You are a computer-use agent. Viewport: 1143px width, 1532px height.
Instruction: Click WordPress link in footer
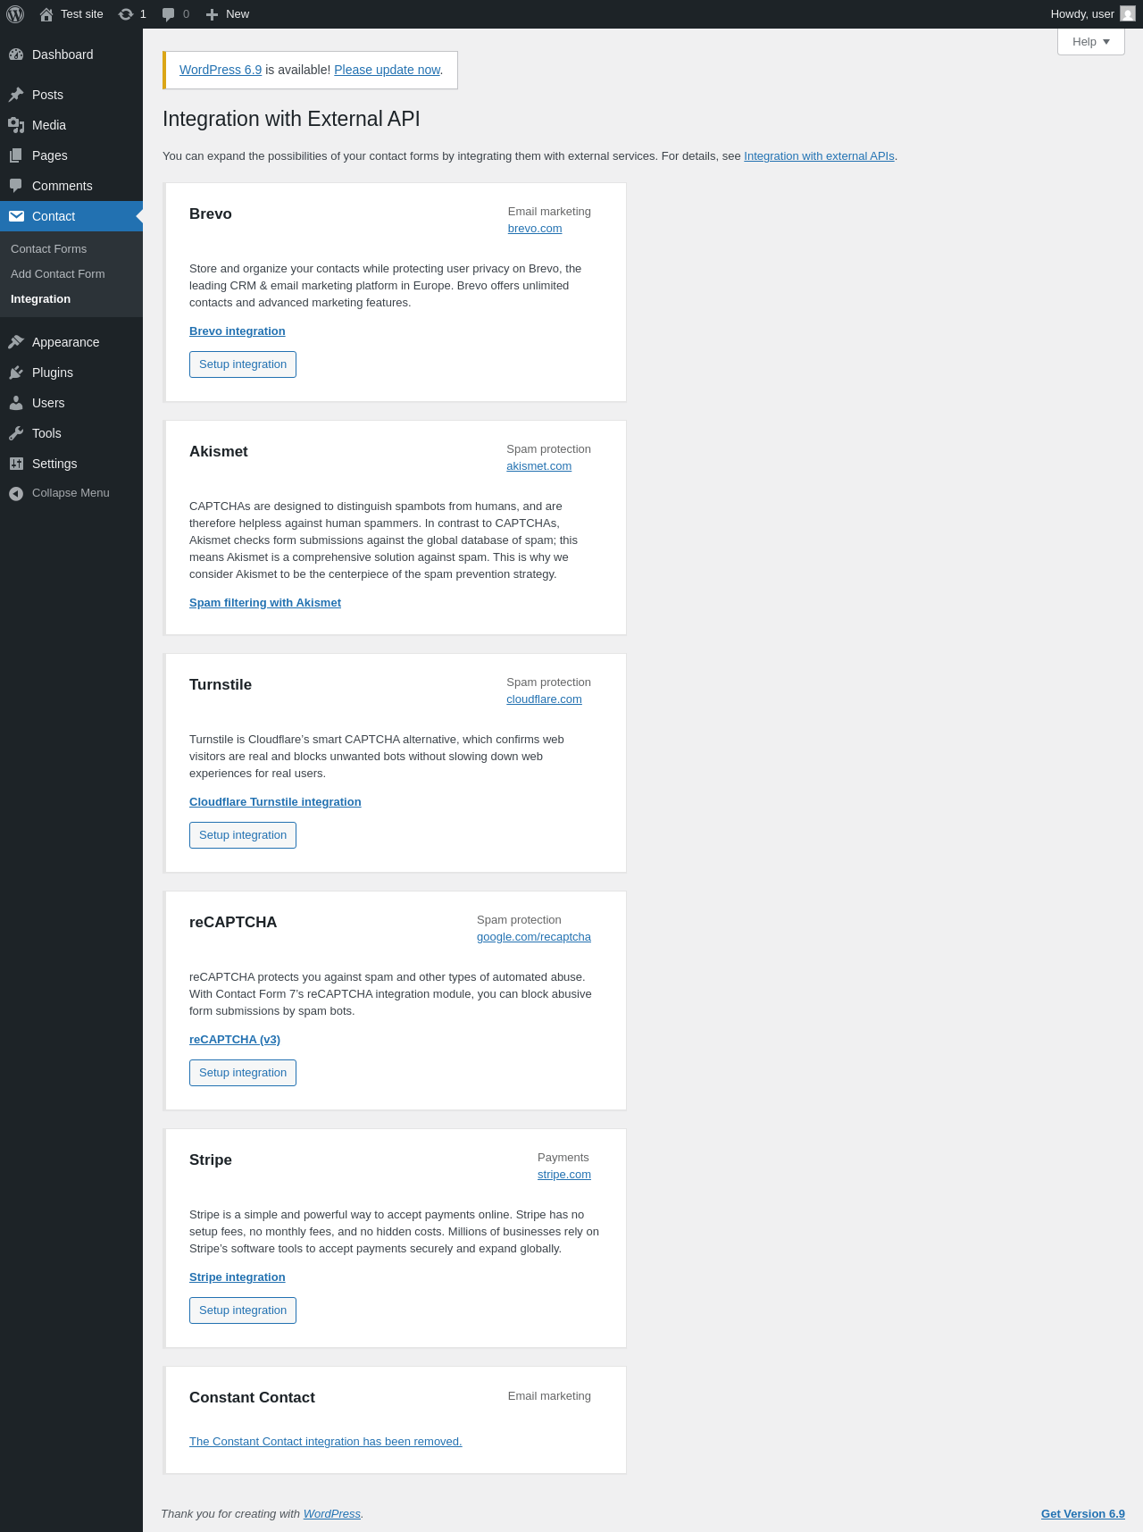(332, 1514)
